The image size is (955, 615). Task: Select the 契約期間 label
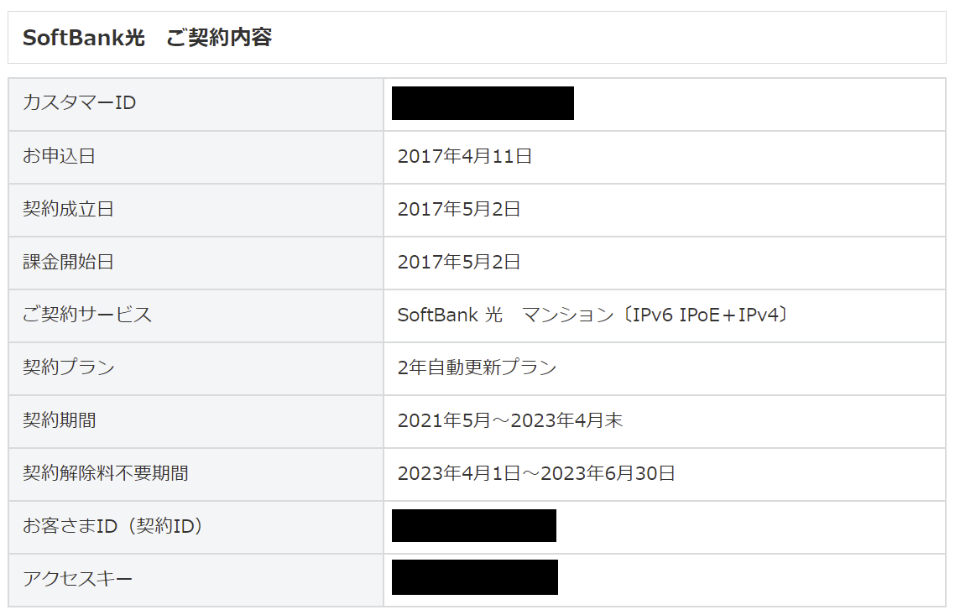(x=59, y=420)
